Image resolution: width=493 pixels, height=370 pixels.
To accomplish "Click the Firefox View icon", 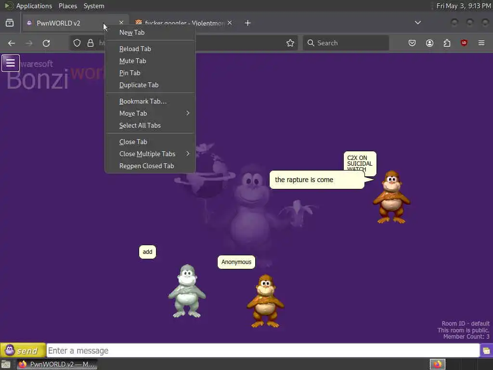I will (x=10, y=23).
